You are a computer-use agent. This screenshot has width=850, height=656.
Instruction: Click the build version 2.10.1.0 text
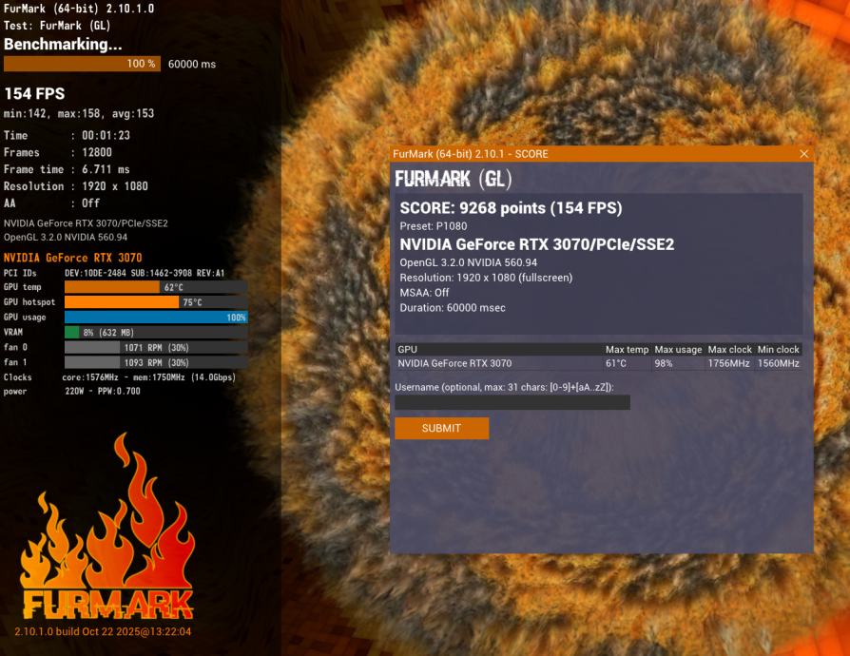pyautogui.click(x=103, y=631)
